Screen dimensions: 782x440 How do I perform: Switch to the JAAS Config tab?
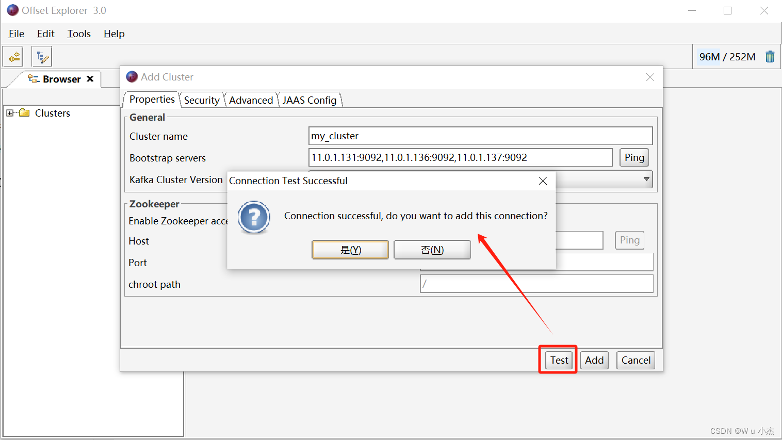click(x=309, y=100)
